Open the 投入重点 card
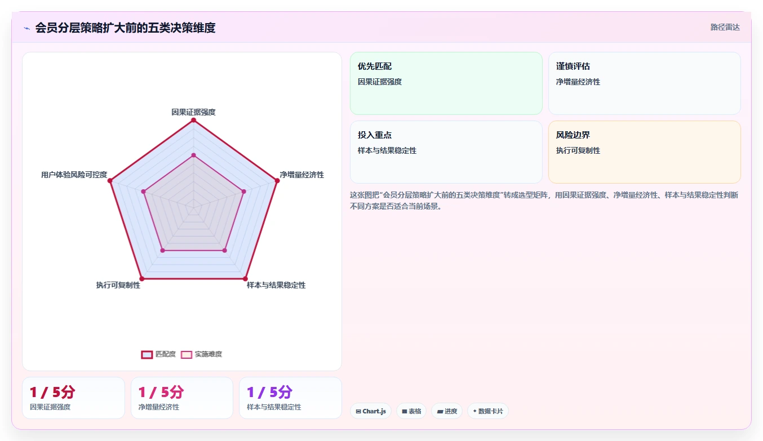 (x=446, y=152)
